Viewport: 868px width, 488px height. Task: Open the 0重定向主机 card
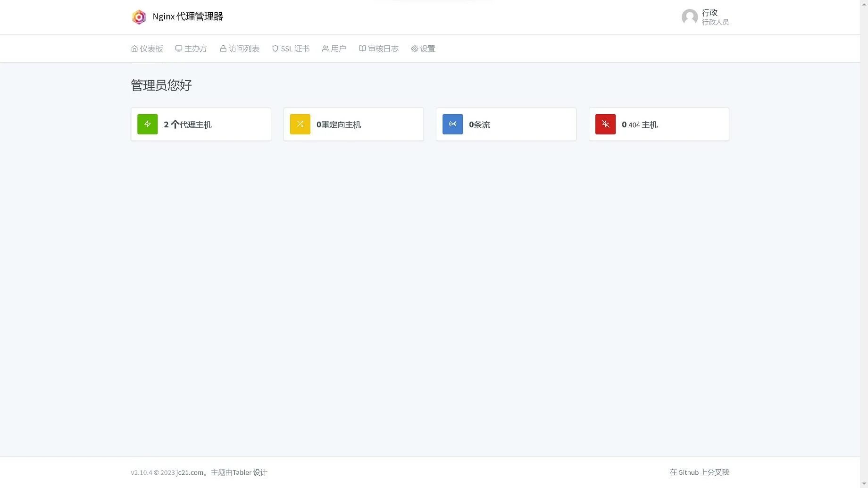click(354, 124)
